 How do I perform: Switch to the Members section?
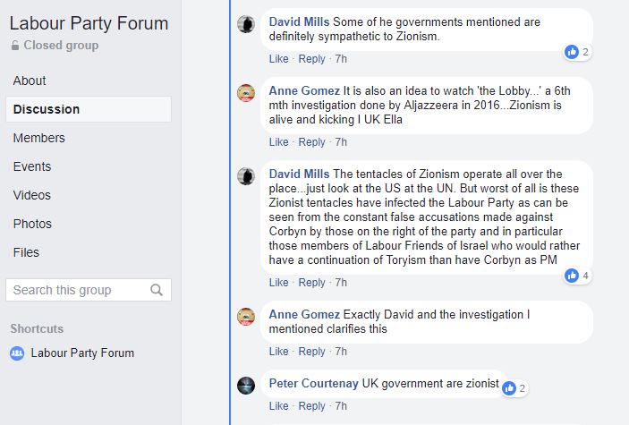tap(38, 138)
